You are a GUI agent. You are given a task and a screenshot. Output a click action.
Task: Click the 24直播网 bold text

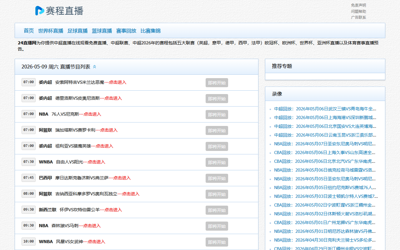27,43
